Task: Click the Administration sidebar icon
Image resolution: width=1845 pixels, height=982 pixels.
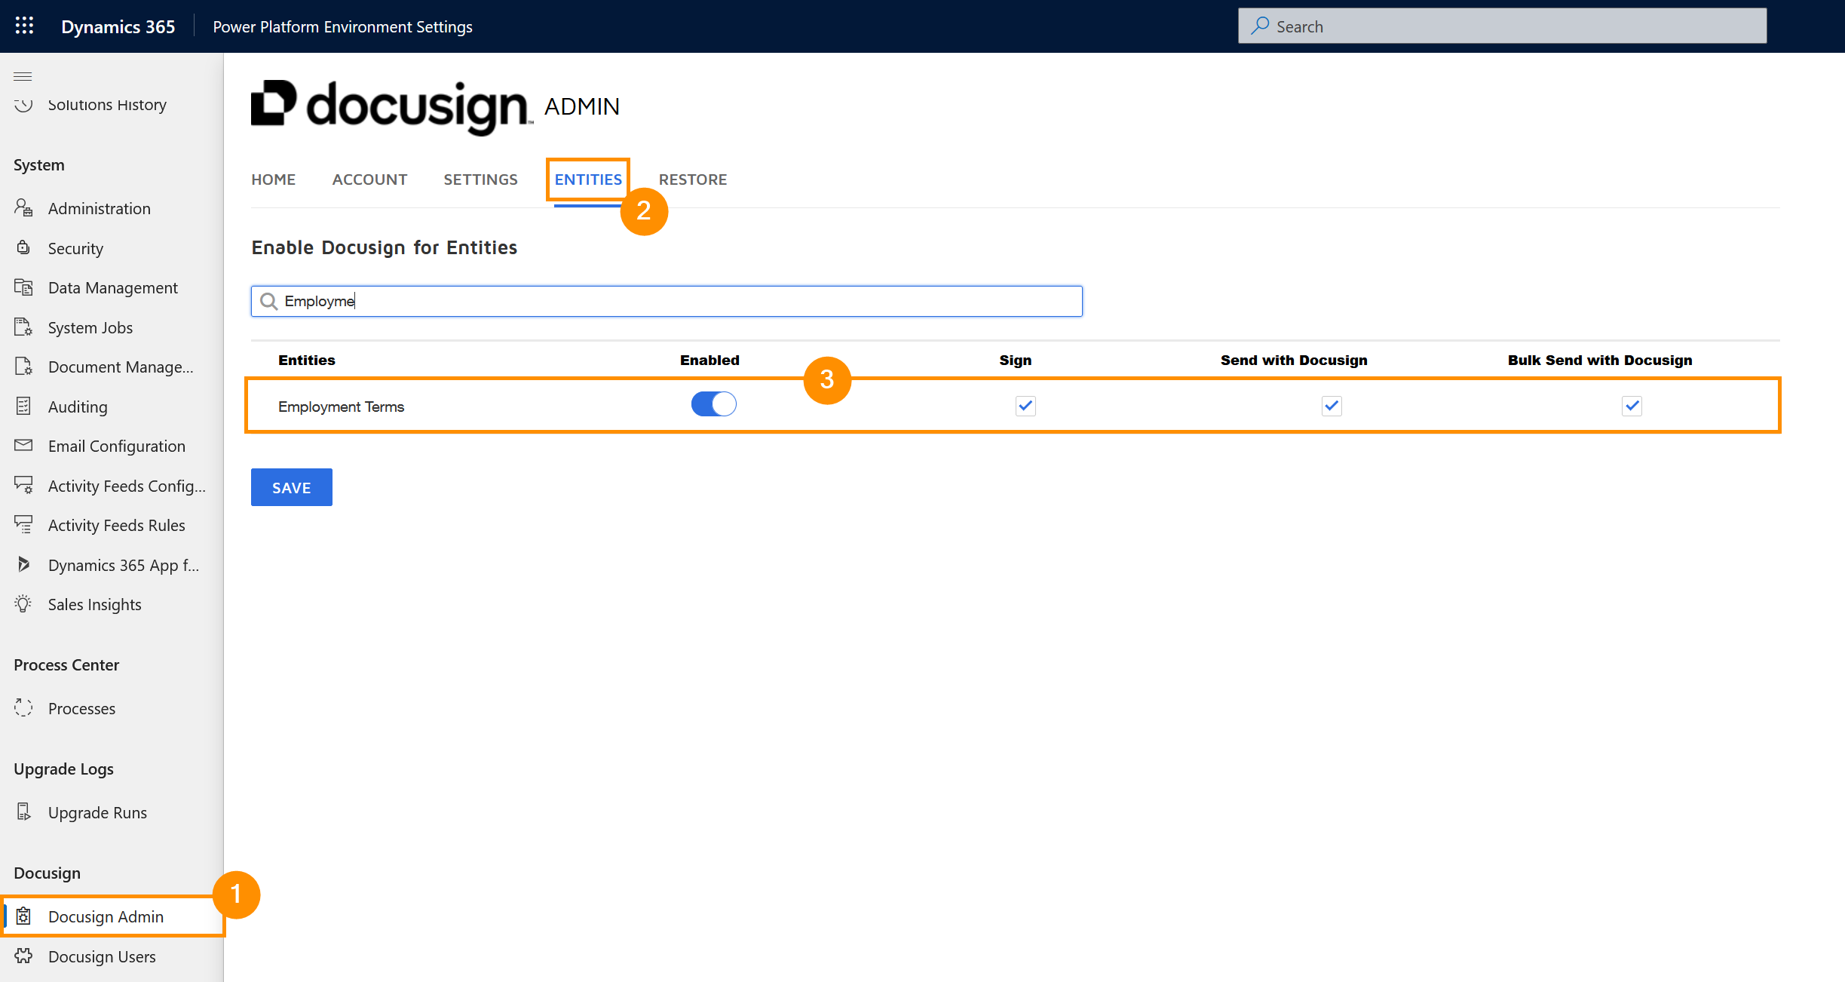Action: point(23,208)
